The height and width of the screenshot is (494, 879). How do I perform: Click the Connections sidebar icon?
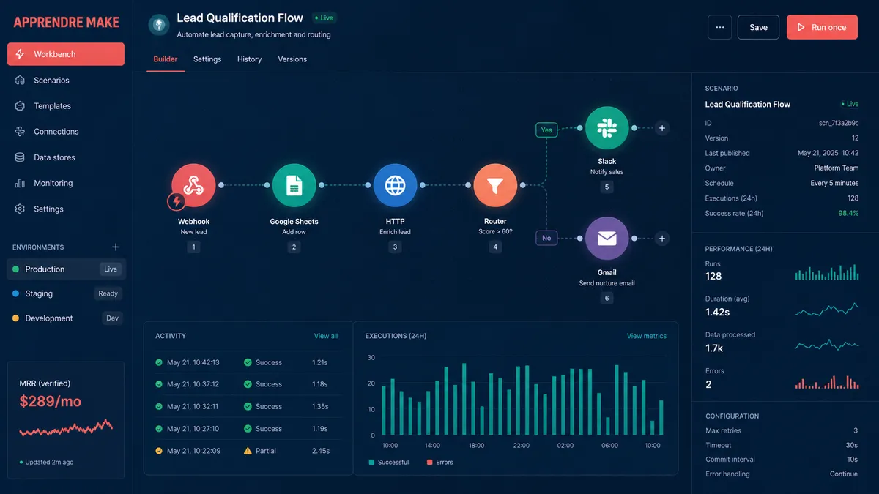20,132
